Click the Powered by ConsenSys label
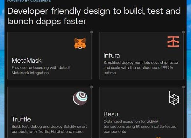The width and height of the screenshot is (191, 138). (x=29, y=1)
